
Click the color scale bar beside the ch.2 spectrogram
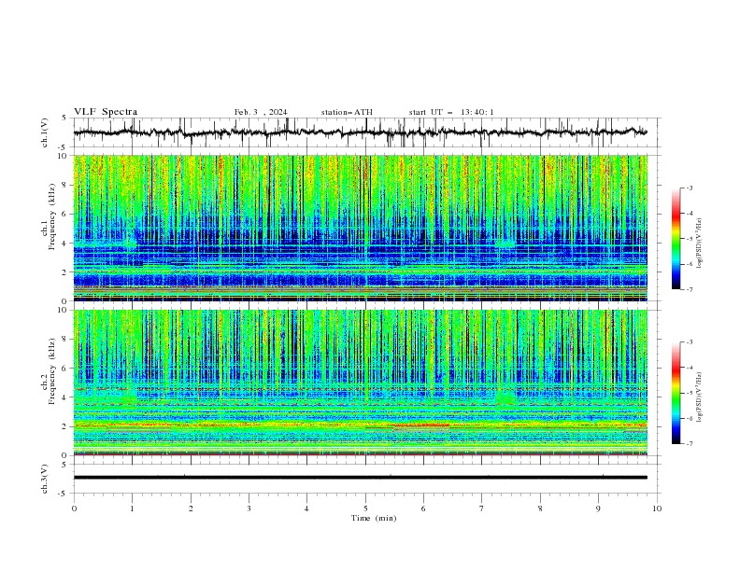pos(676,393)
